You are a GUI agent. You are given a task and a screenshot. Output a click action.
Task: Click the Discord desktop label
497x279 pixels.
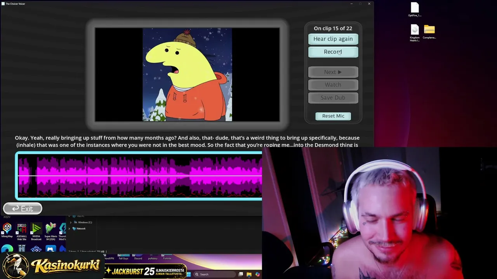[138, 258]
